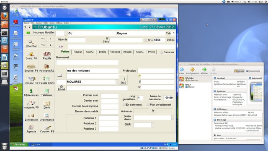This screenshot has height=151, width=268.
Task: Check the En traitement box
Action: pos(124,104)
